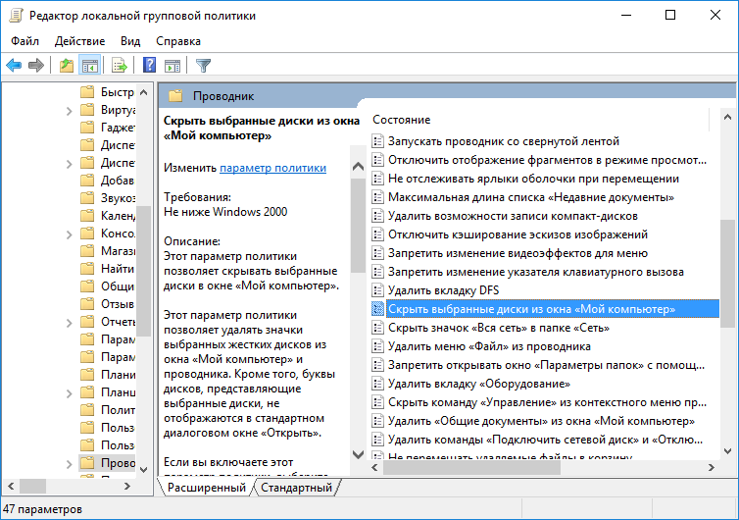The image size is (739, 520).
Task: Click the Export list toolbar icon
Action: pos(120,66)
